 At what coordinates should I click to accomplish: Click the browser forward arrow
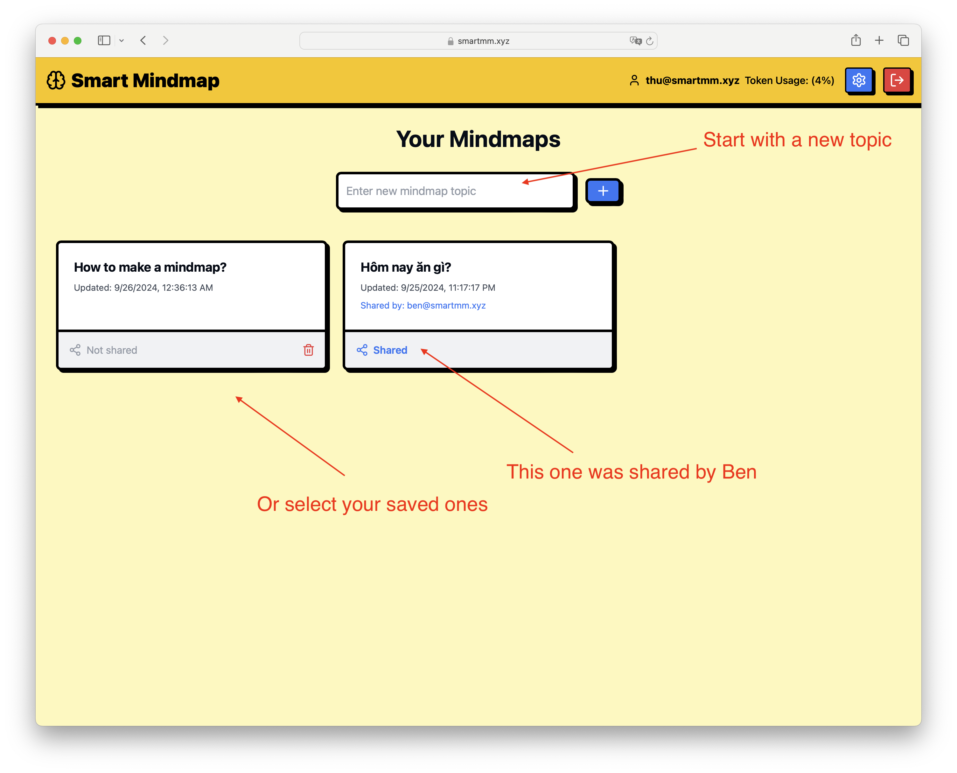click(x=166, y=40)
